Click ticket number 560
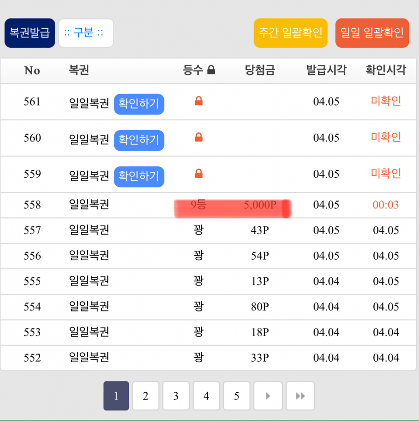419x421 pixels. pos(32,138)
